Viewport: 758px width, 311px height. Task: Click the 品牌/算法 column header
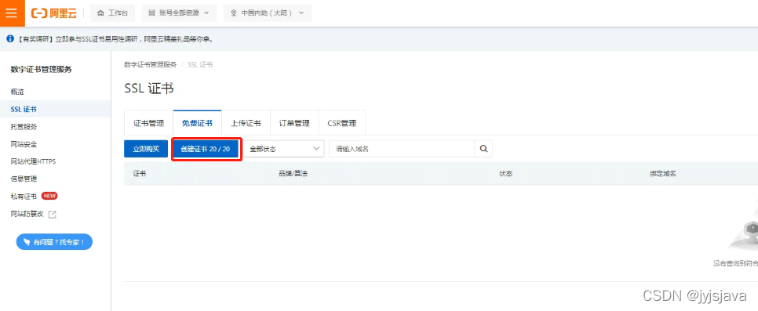click(x=293, y=174)
